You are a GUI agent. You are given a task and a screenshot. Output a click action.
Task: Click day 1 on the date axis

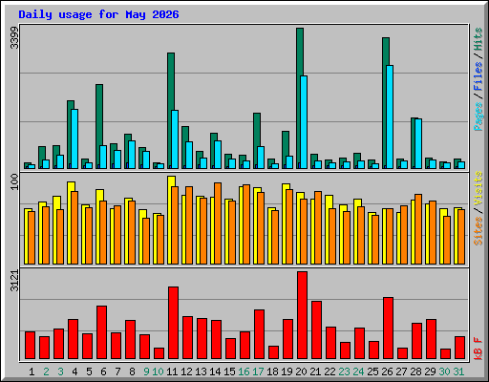point(32,371)
